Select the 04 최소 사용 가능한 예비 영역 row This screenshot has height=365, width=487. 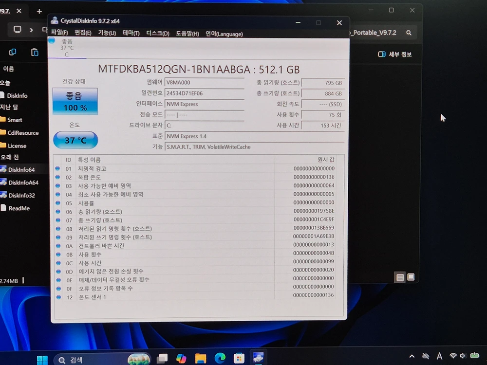tap(195, 194)
